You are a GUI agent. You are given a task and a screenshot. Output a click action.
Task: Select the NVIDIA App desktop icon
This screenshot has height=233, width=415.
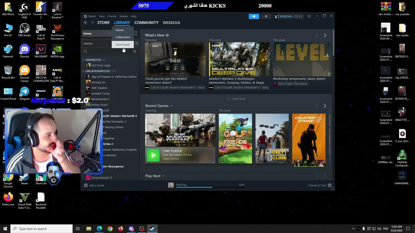tap(57, 52)
